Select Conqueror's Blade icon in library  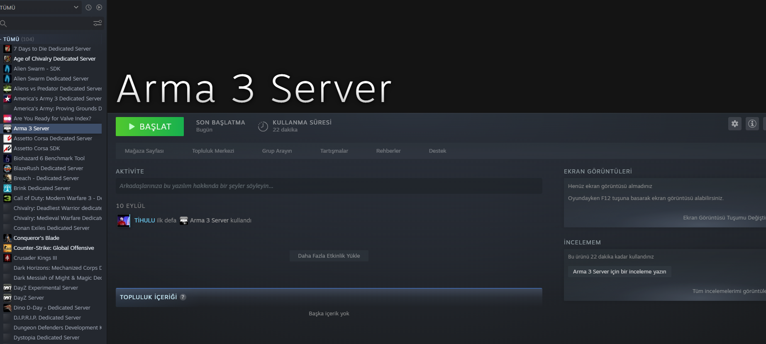7,238
